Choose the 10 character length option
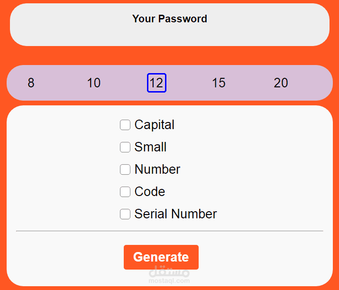 pyautogui.click(x=94, y=83)
